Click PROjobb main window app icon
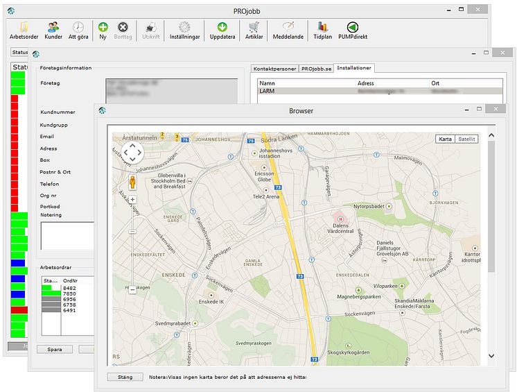This screenshot has height=392, width=517. (11, 11)
